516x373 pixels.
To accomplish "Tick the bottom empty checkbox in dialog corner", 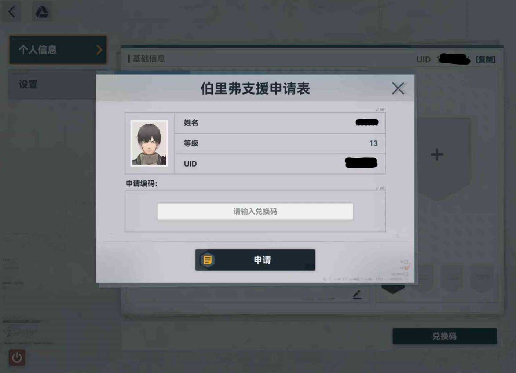I will coord(406,274).
